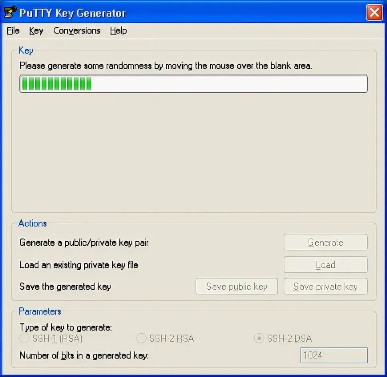Close the PuTTY Key Generator window

[374, 12]
